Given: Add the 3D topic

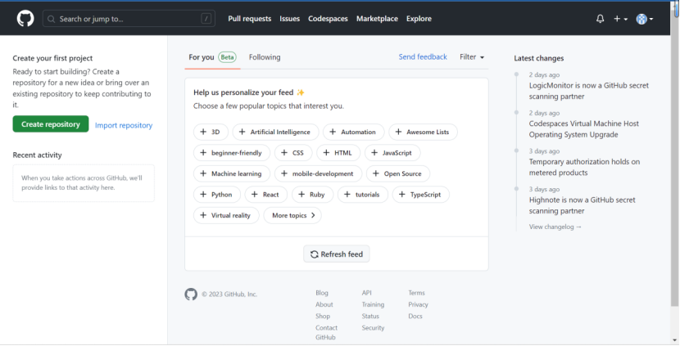Looking at the screenshot, I should coord(211,132).
